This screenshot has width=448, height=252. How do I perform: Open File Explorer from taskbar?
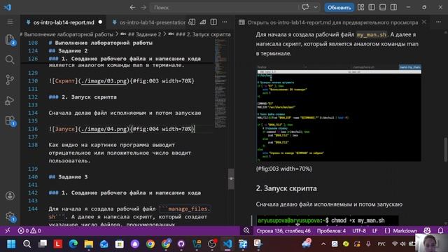tap(89, 244)
